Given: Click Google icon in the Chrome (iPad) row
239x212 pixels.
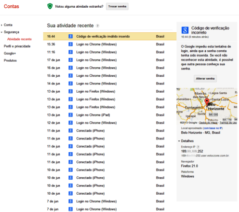Looking at the screenshot, I should point(70,115).
